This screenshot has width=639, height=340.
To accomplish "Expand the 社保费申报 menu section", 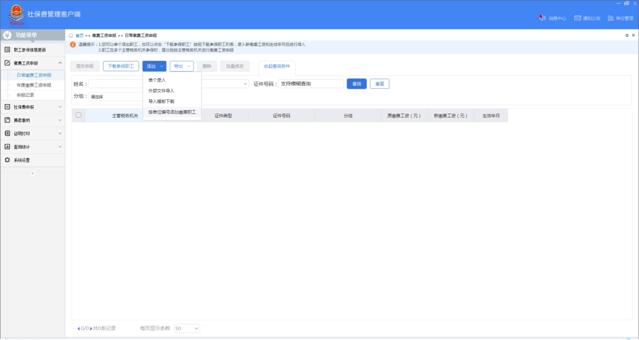I will point(33,107).
